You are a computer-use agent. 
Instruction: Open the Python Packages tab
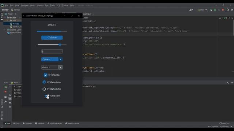54,123
